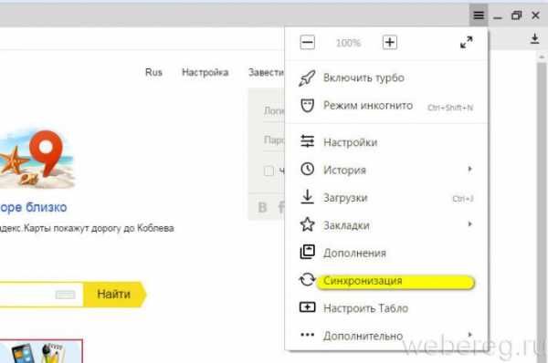The height and width of the screenshot is (363, 548).
Task: Click the bookmarks star icon
Action: pyautogui.click(x=308, y=224)
